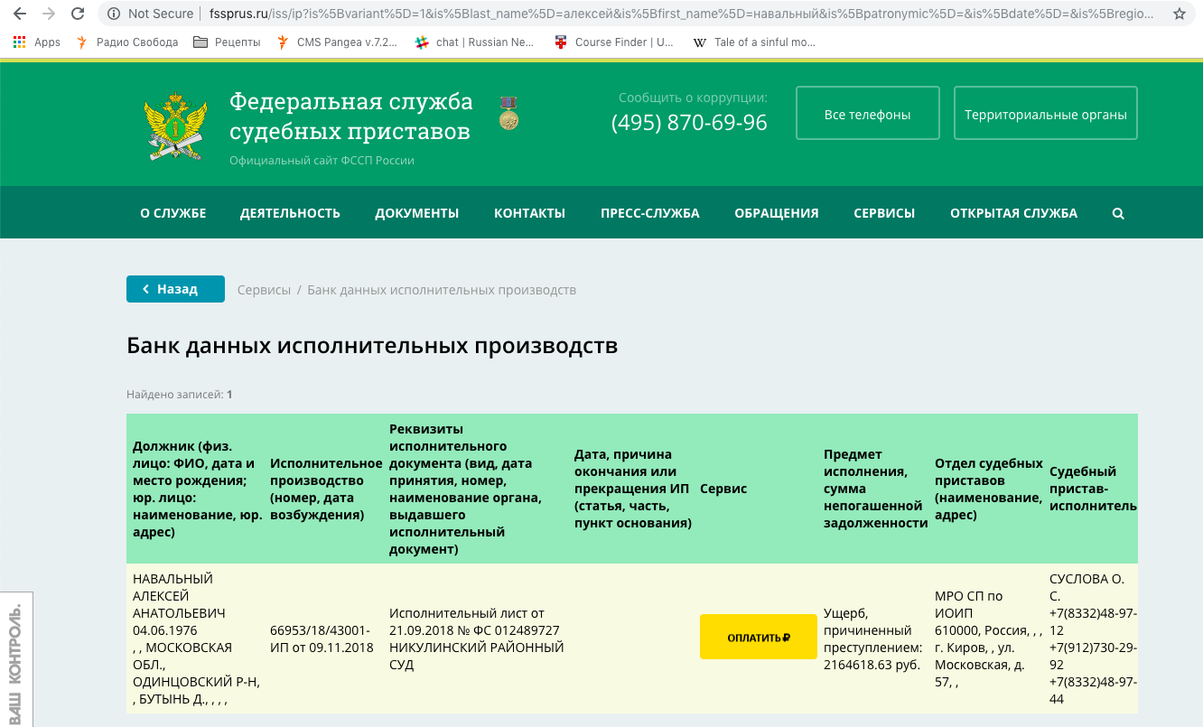
Task: Click the Все телефоны button
Action: click(x=867, y=114)
